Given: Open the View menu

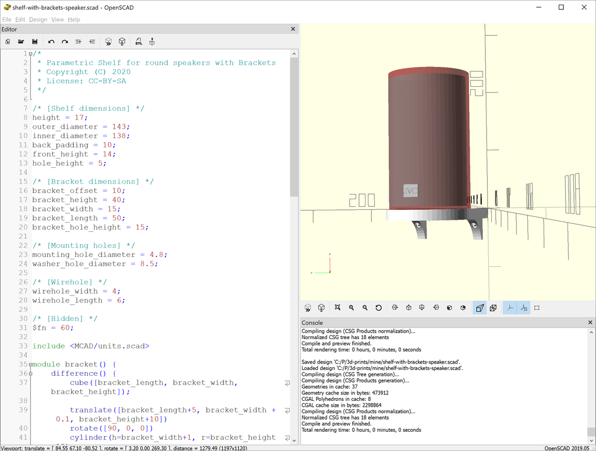Looking at the screenshot, I should pyautogui.click(x=57, y=19).
